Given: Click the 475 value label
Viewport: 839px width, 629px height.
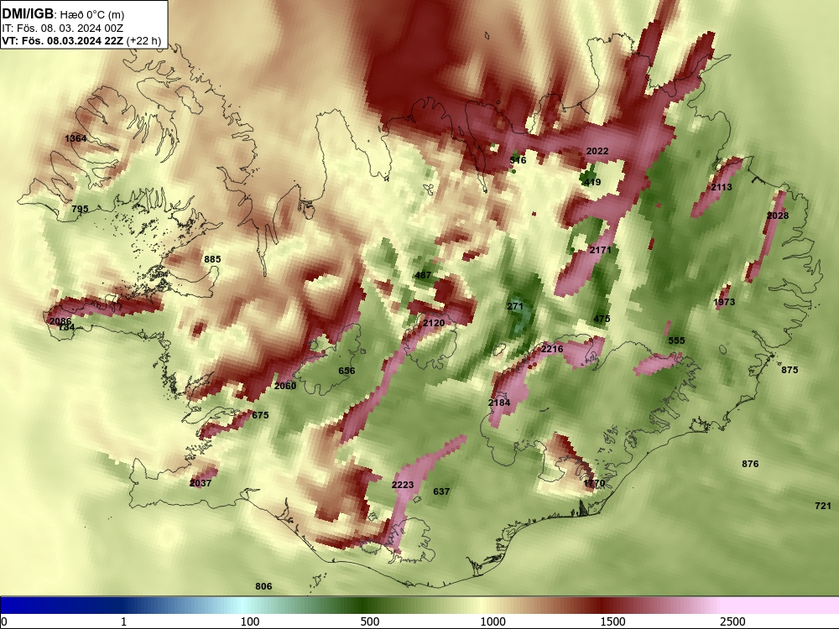Looking at the screenshot, I should [602, 318].
